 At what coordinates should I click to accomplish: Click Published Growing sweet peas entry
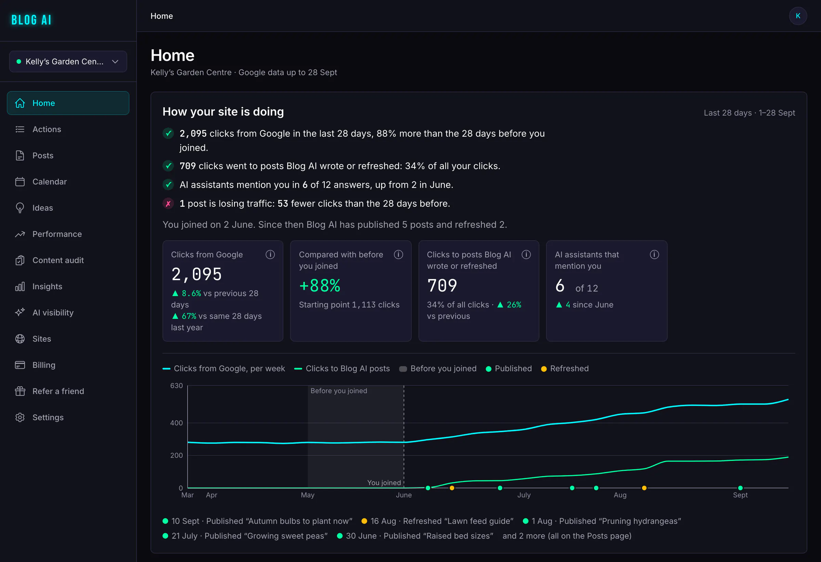tap(245, 536)
